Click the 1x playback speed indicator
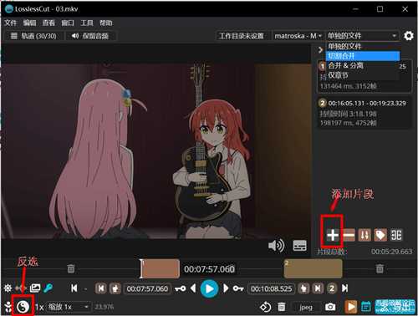This screenshot has width=418, height=316. [x=39, y=307]
